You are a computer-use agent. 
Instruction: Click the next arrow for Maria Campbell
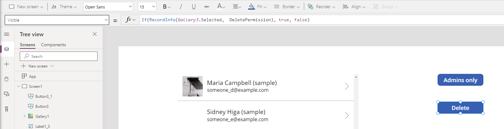pos(347,86)
